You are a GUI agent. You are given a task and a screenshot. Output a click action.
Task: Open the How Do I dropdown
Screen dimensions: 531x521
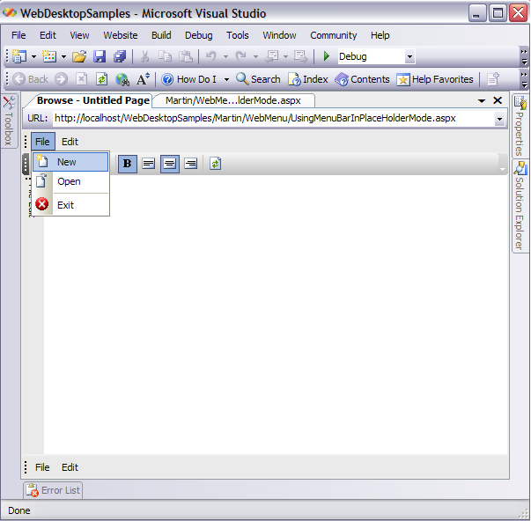coord(226,79)
